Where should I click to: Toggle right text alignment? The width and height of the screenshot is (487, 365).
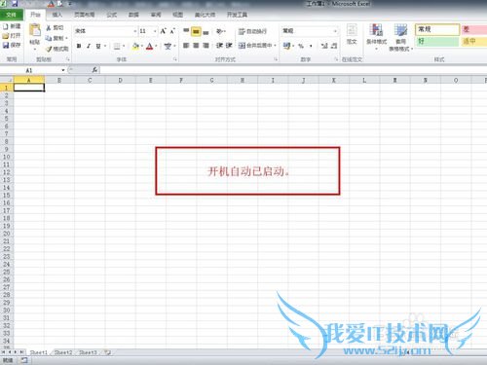(206, 46)
